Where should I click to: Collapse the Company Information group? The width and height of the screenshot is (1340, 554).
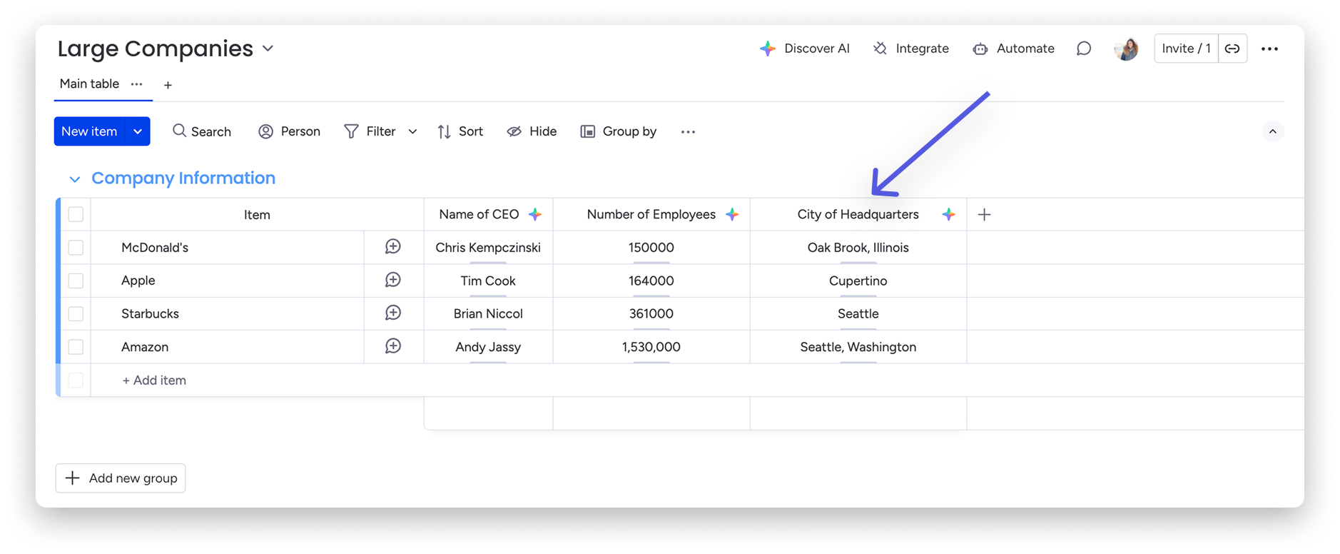click(75, 178)
